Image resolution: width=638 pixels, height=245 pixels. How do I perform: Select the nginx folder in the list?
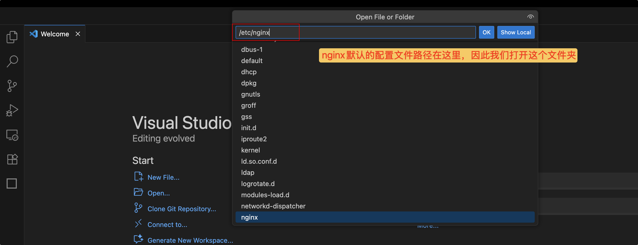pyautogui.click(x=250, y=217)
